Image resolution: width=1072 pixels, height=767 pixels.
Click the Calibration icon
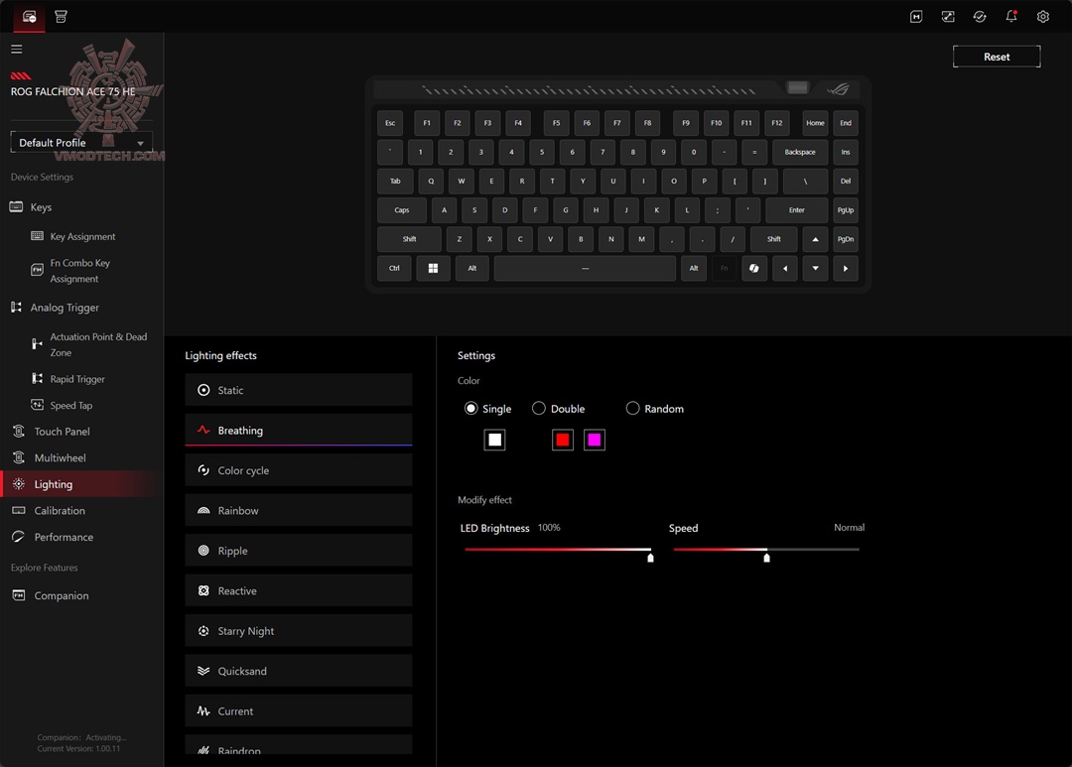point(19,511)
